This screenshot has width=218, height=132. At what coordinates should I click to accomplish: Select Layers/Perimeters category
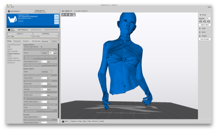click(14, 45)
